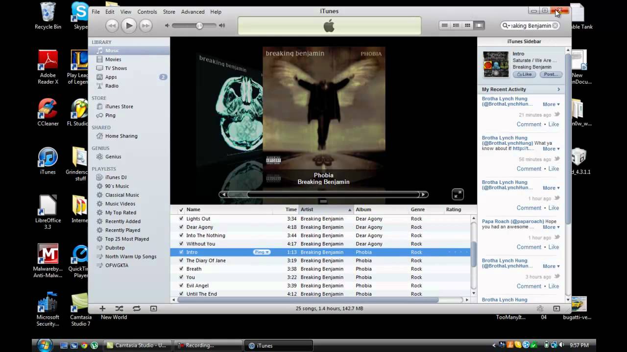Sort songs by Name column

[x=228, y=210]
